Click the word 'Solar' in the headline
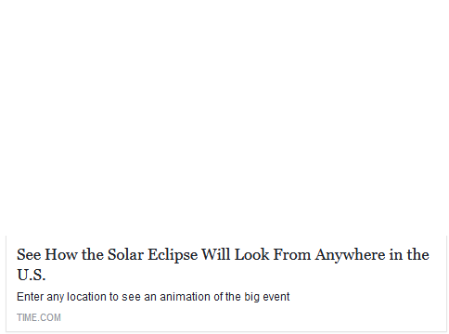The height and width of the screenshot is (334, 449). click(125, 255)
